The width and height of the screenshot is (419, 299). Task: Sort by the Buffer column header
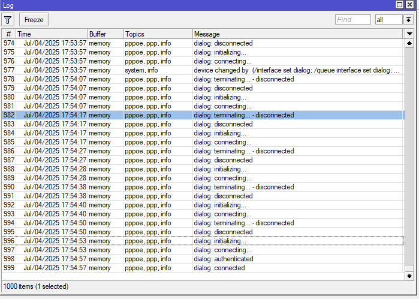coord(106,34)
